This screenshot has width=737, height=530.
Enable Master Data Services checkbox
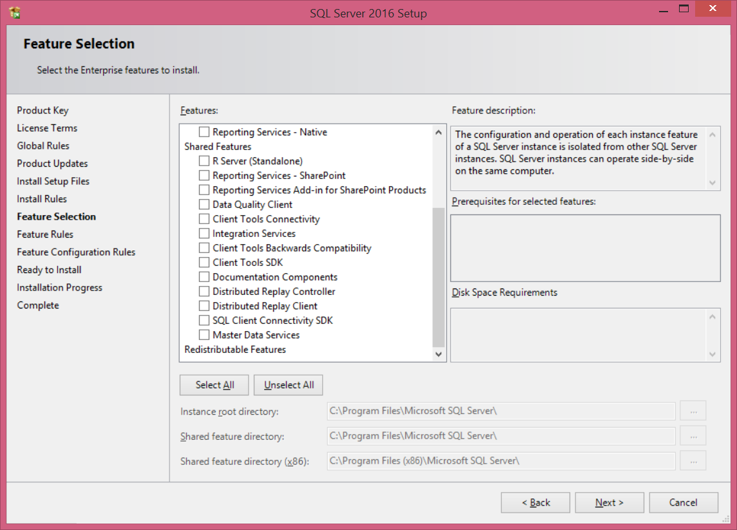click(x=204, y=335)
